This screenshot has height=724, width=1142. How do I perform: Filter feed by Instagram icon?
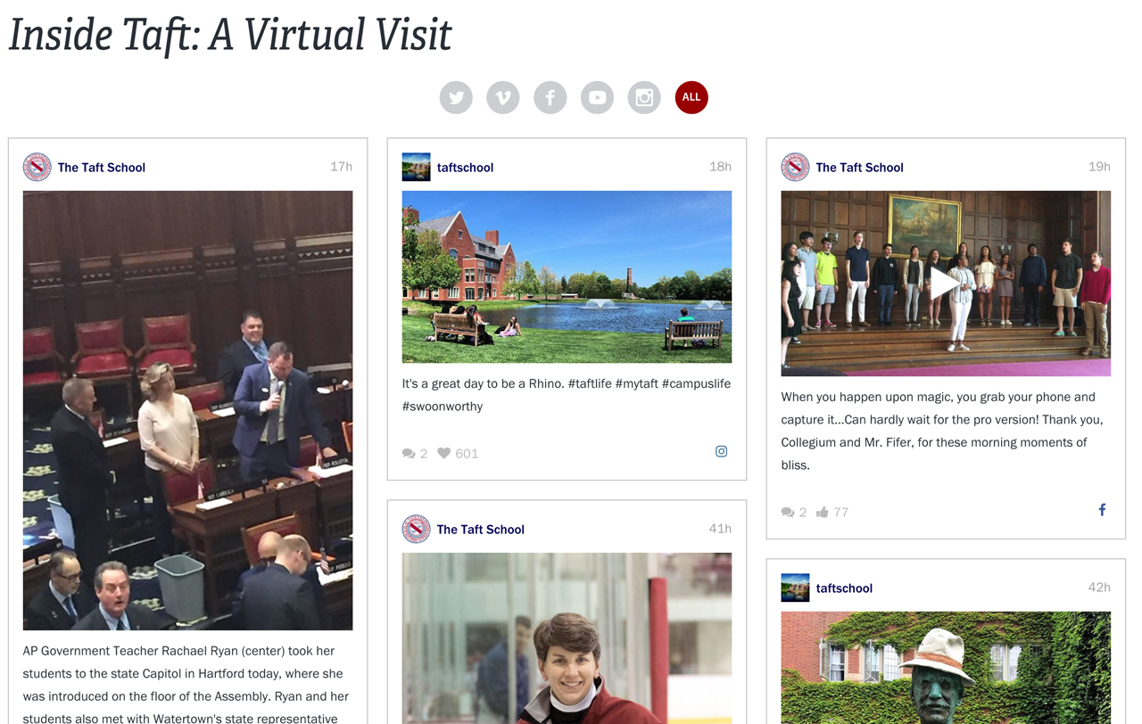644,97
